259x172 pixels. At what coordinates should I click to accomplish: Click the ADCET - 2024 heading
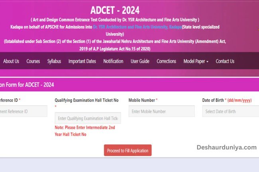pos(115,10)
